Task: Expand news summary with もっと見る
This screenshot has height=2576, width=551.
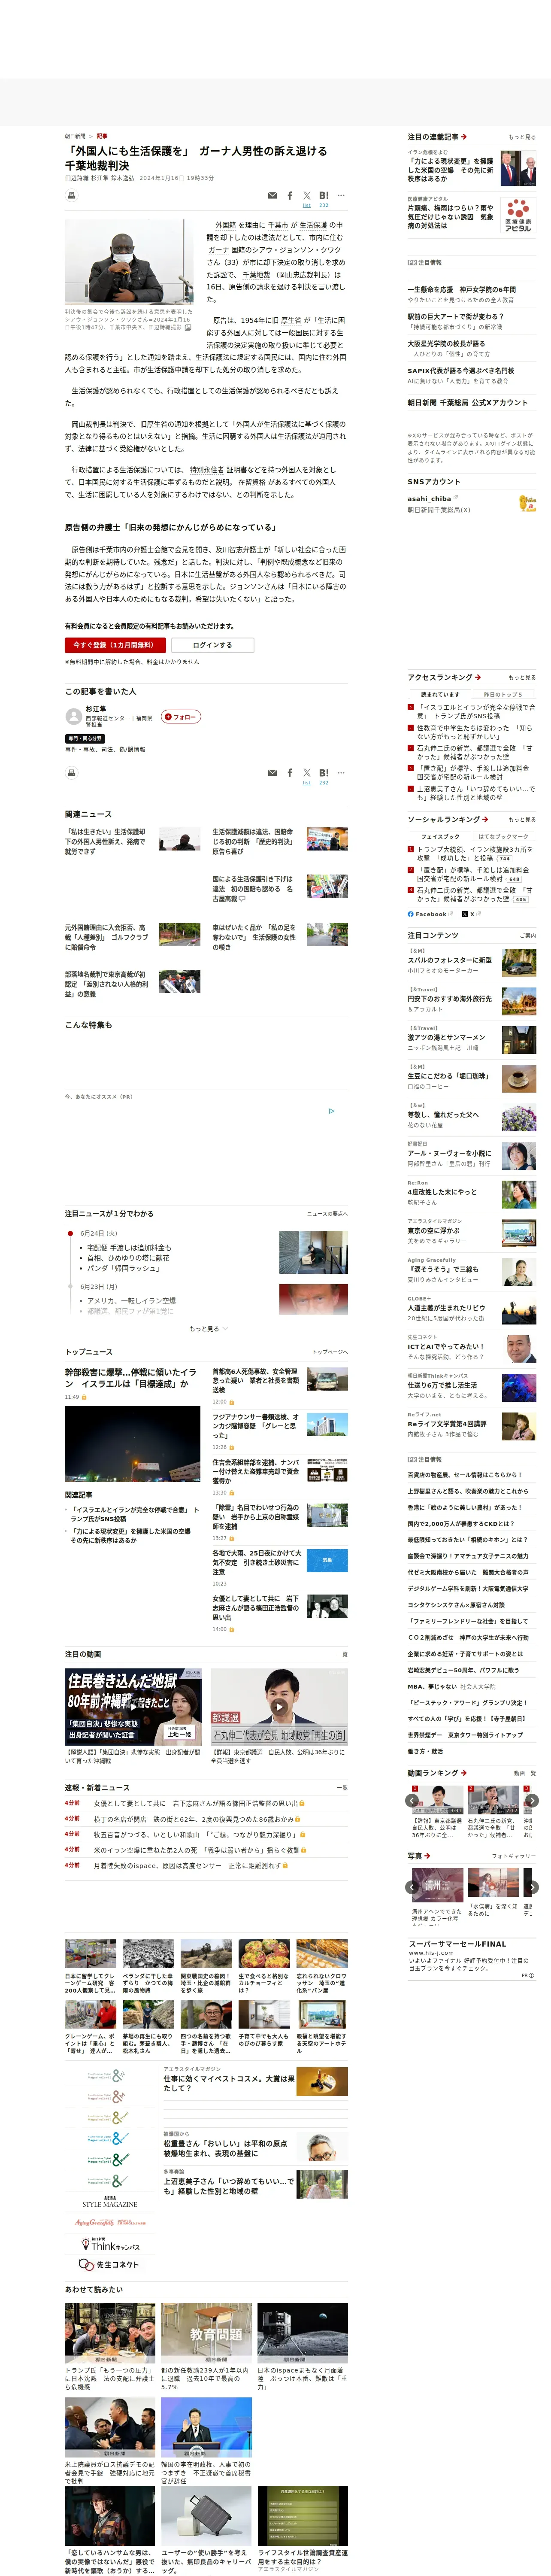Action: pos(208,1329)
